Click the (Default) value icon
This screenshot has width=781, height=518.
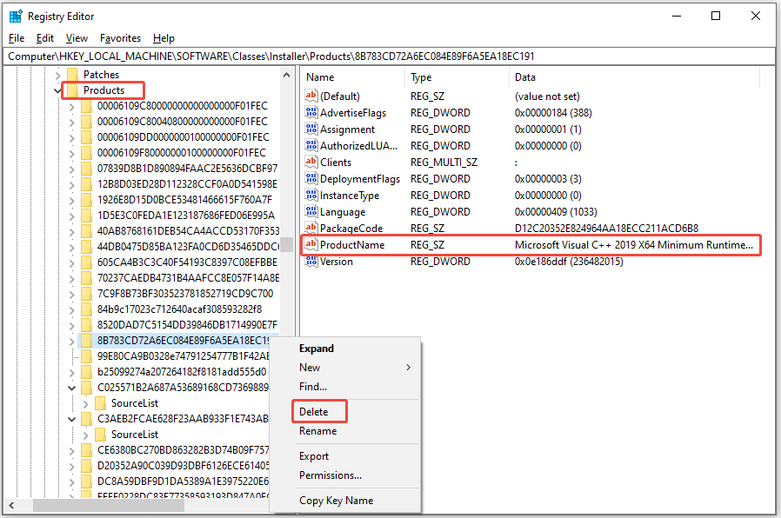point(311,96)
